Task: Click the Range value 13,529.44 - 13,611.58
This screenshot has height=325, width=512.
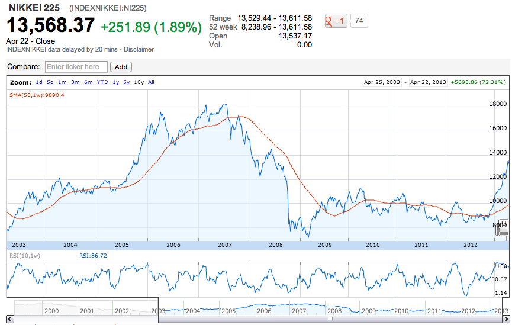Action: 275,18
